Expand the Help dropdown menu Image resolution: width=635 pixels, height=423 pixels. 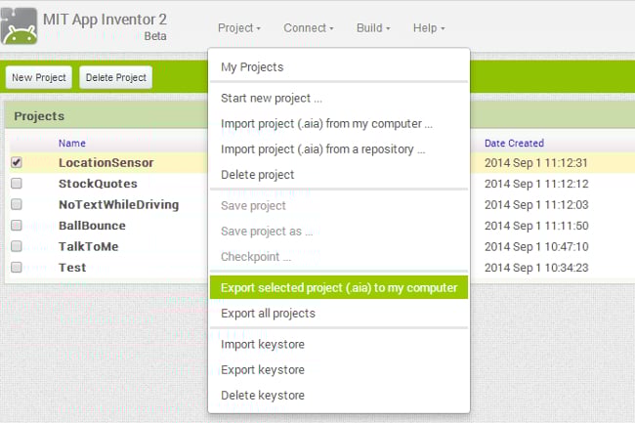click(429, 28)
